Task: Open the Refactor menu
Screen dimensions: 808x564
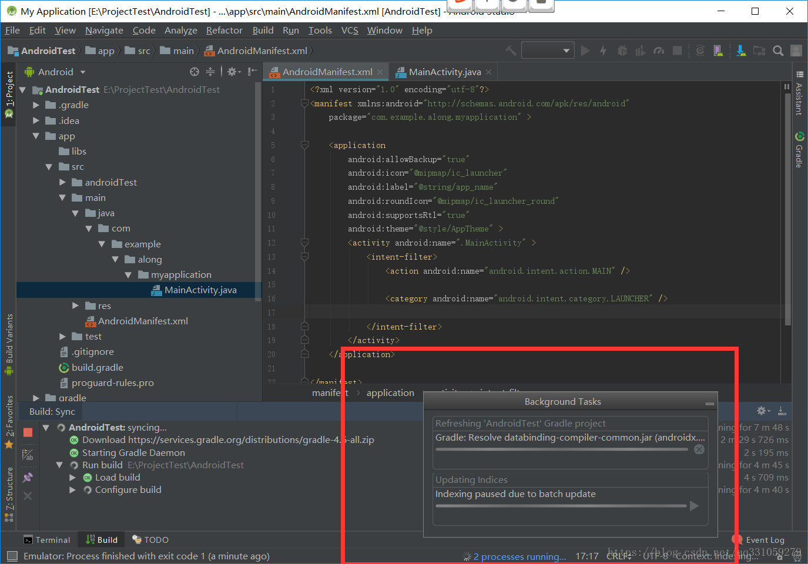Action: (224, 30)
